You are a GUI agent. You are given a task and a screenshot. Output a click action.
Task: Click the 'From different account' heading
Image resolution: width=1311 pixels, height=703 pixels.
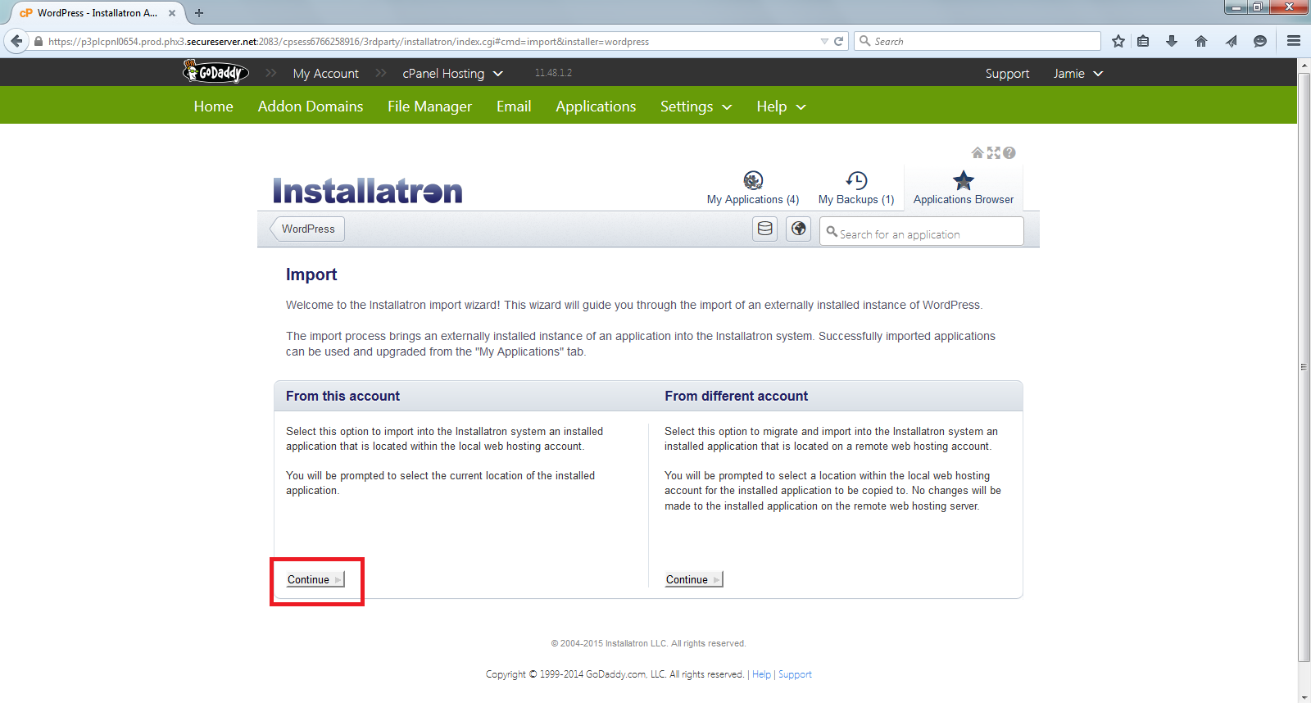point(736,396)
